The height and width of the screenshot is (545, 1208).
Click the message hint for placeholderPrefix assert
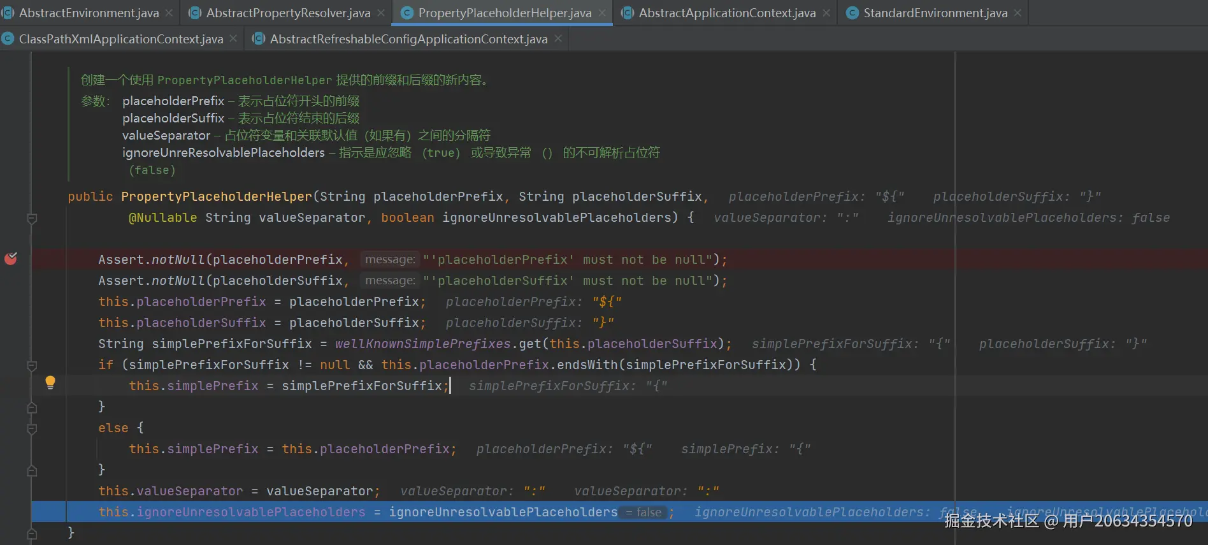click(x=390, y=259)
